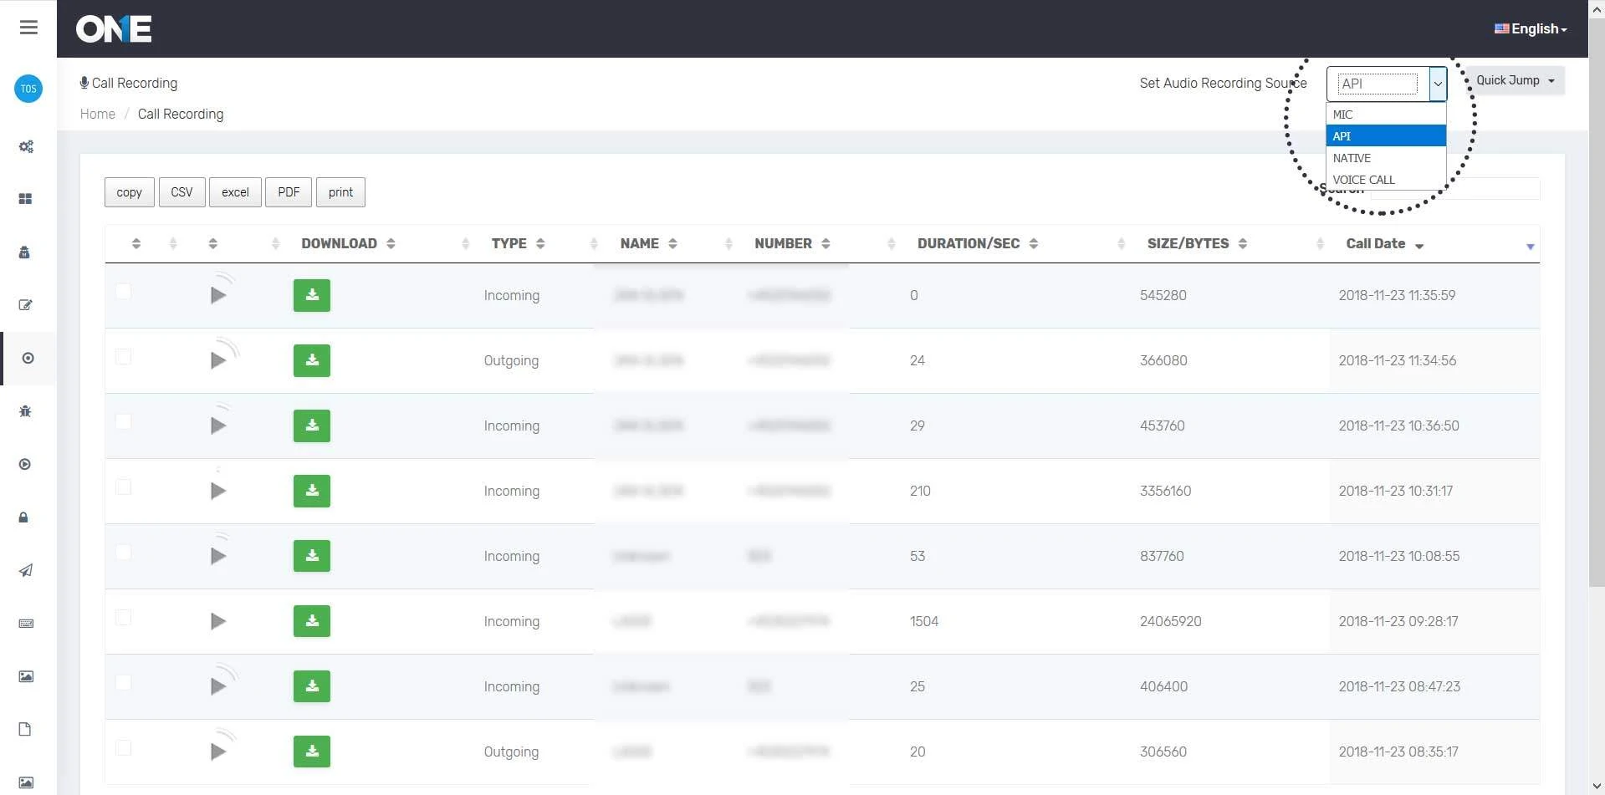Select checkbox of the 210-second call row
The width and height of the screenshot is (1605, 795).
point(124,487)
